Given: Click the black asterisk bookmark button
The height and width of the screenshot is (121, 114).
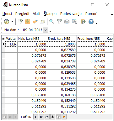Looking at the screenshot, I should (53, 117).
